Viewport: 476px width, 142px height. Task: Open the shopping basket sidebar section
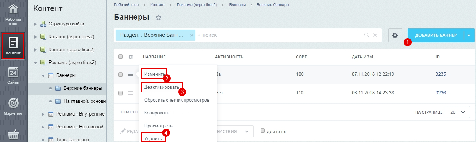(x=13, y=135)
